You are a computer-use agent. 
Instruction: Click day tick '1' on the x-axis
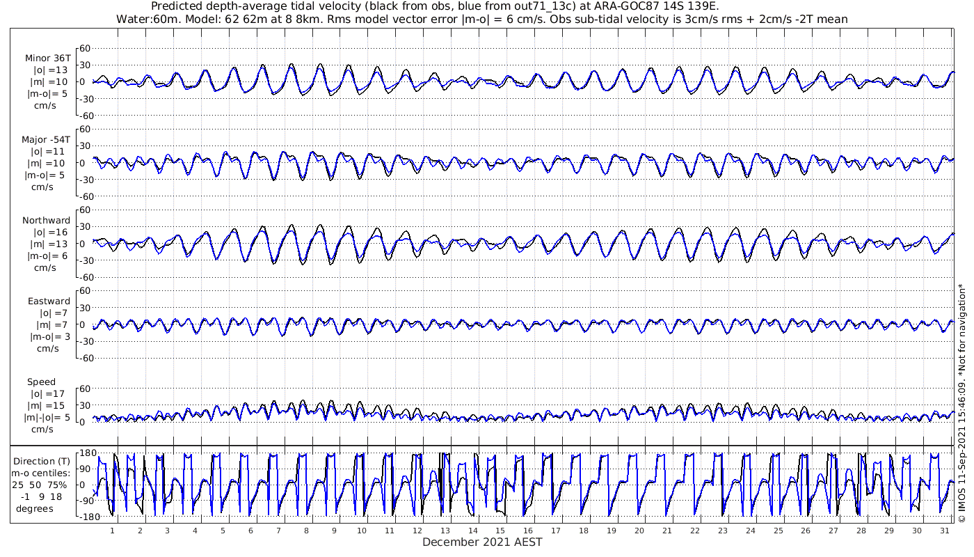pyautogui.click(x=112, y=530)
